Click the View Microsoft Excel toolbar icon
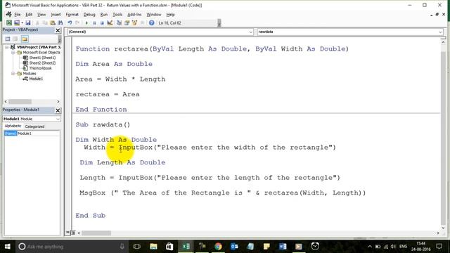450x253 pixels. click(x=9, y=22)
